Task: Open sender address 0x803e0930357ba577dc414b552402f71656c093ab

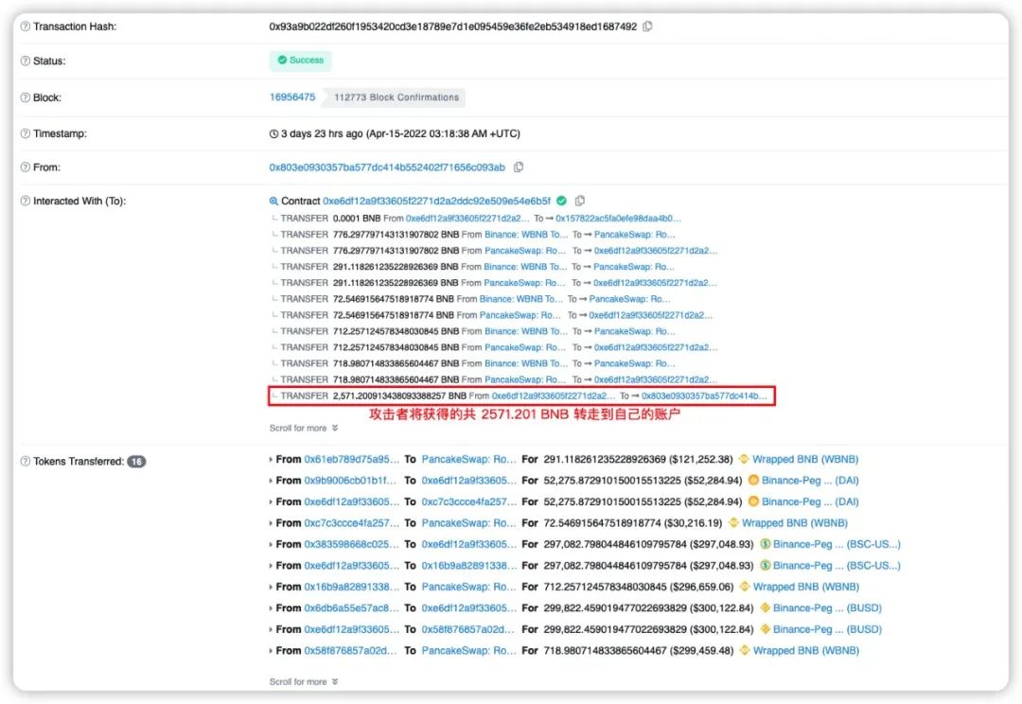Action: coord(387,167)
